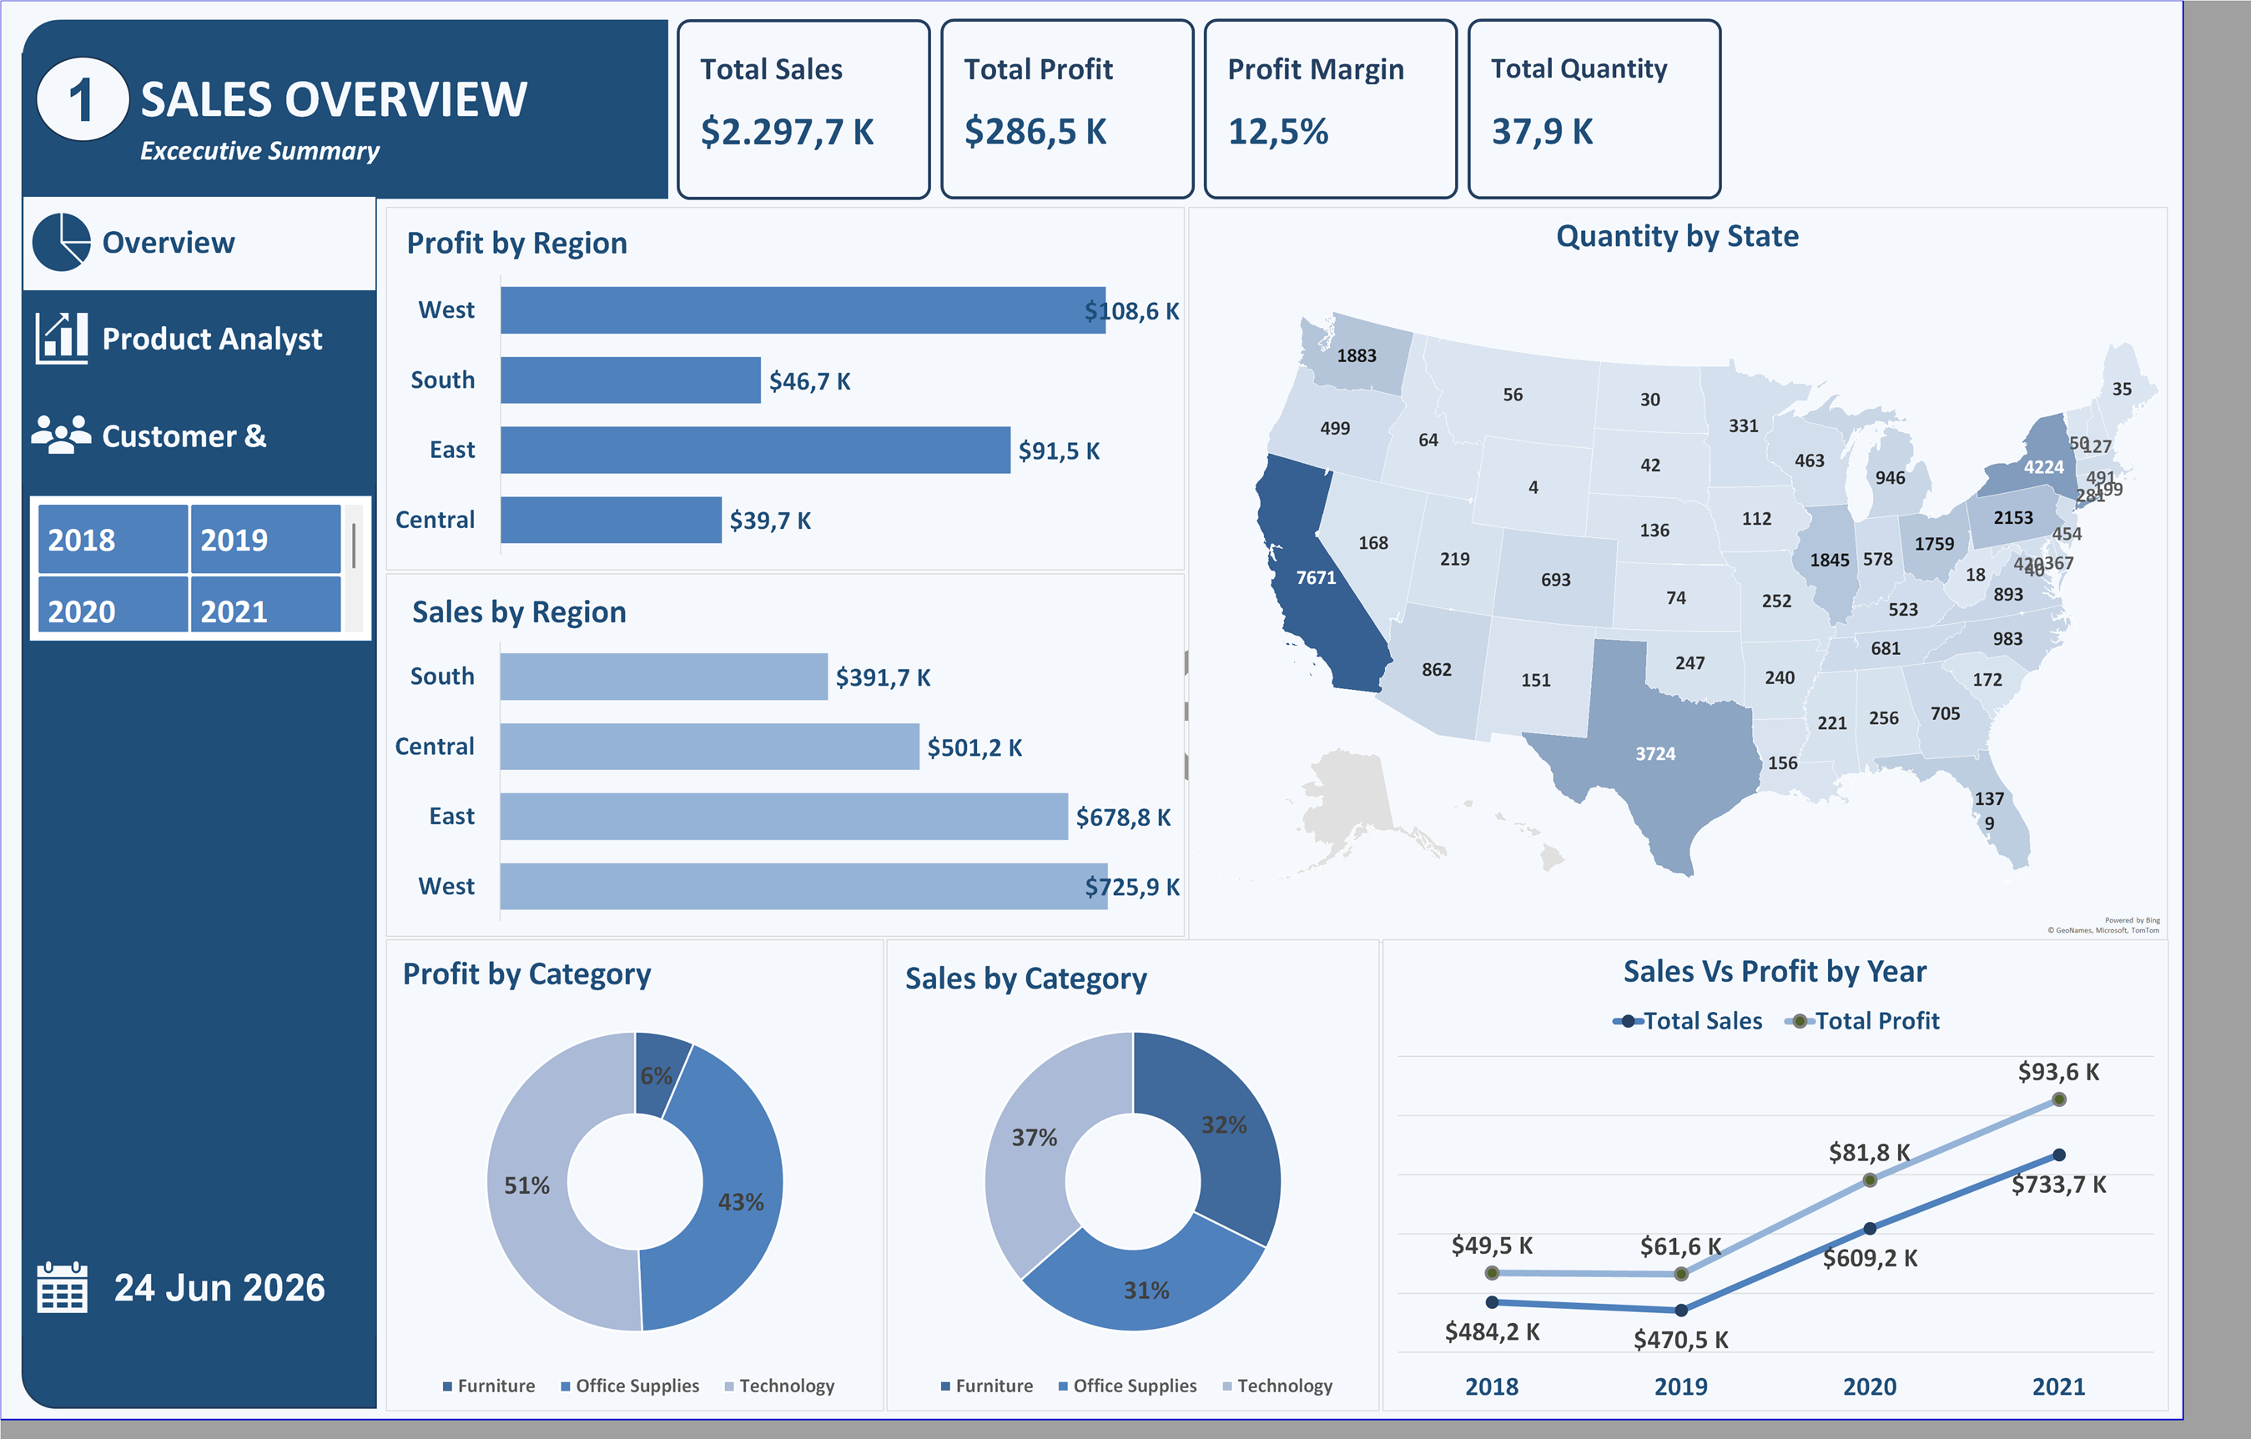Click Washington state on the map (1883)

pyautogui.click(x=1357, y=355)
